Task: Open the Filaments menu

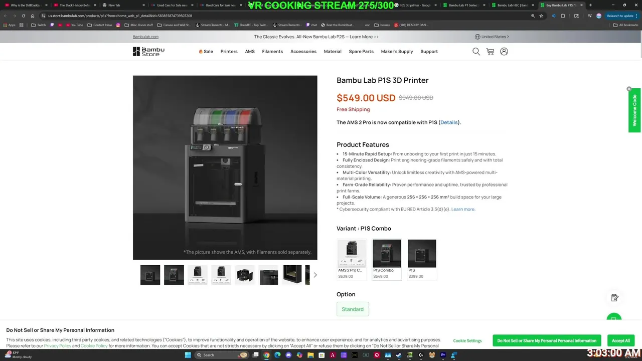Action: (x=272, y=51)
